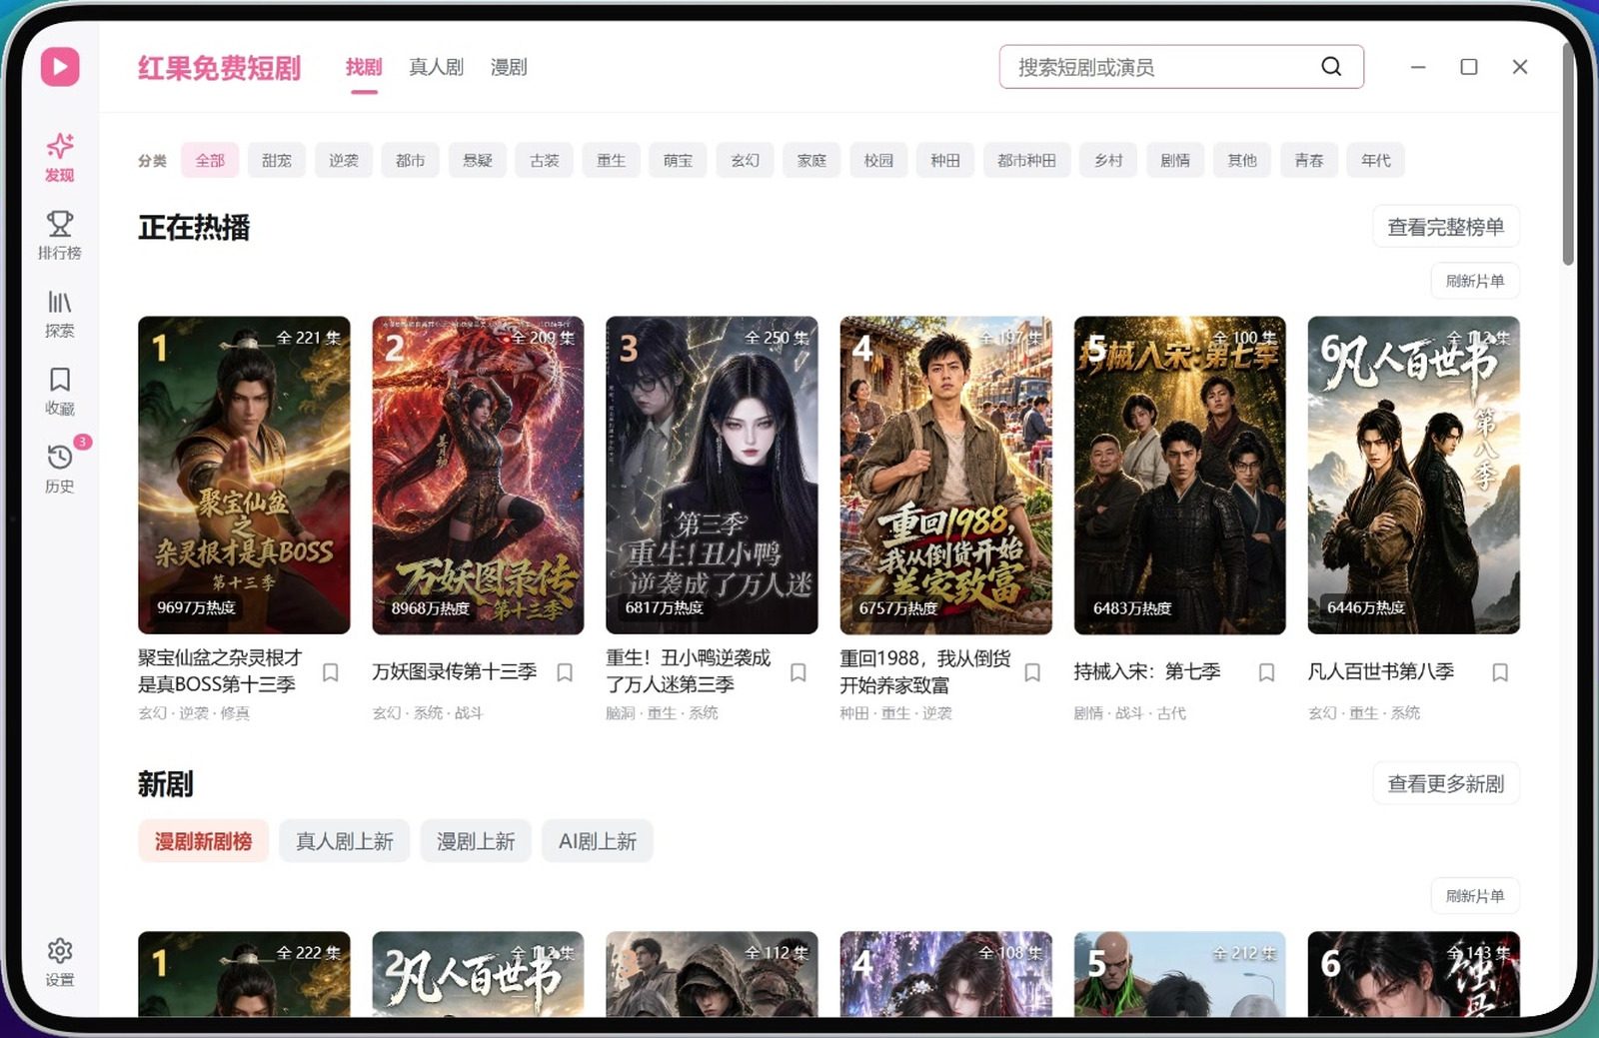1599x1038 pixels.
Task: Bookmark 持械入宋：第七季
Action: pos(1266,672)
